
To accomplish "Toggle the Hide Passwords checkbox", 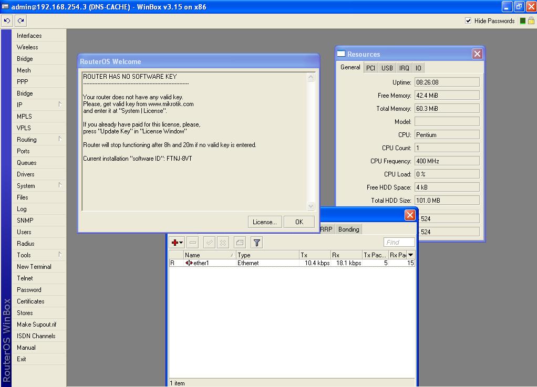I will 468,21.
